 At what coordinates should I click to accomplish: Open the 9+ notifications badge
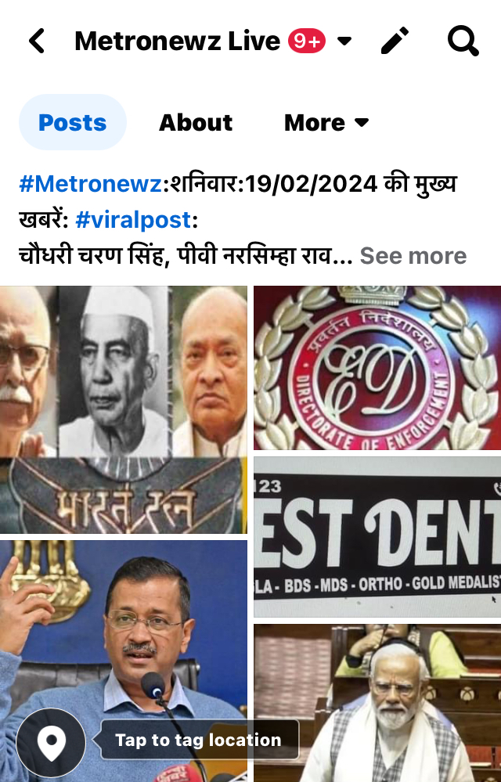(307, 41)
